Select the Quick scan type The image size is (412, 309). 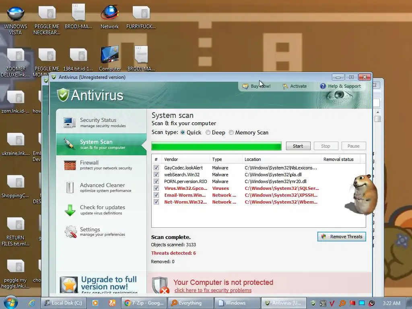[x=182, y=132]
